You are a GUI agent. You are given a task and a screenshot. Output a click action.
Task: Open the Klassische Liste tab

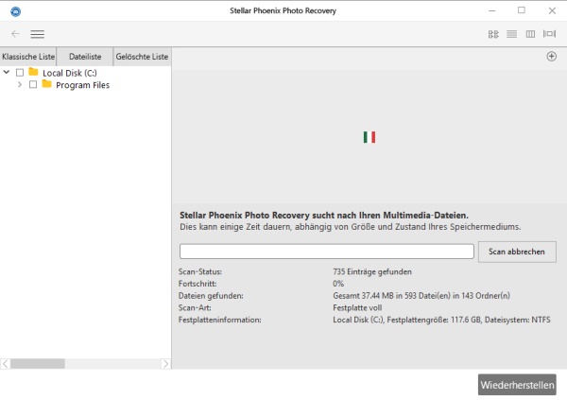click(x=28, y=57)
